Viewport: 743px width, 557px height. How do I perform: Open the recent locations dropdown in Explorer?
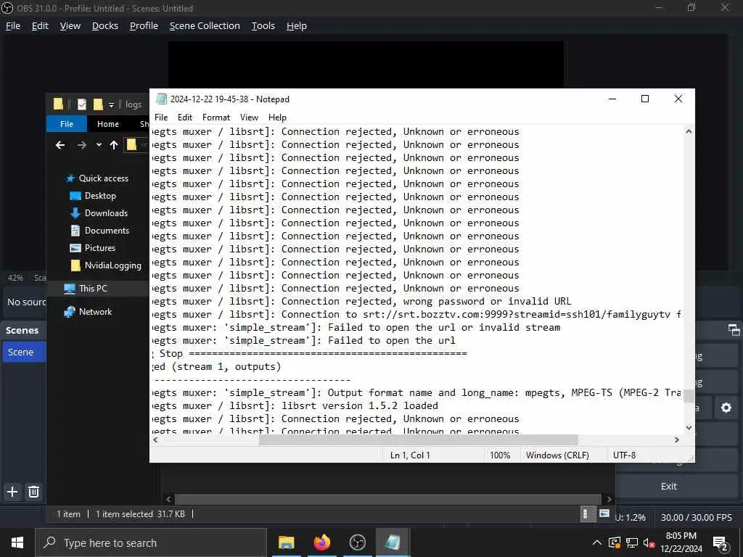click(99, 145)
